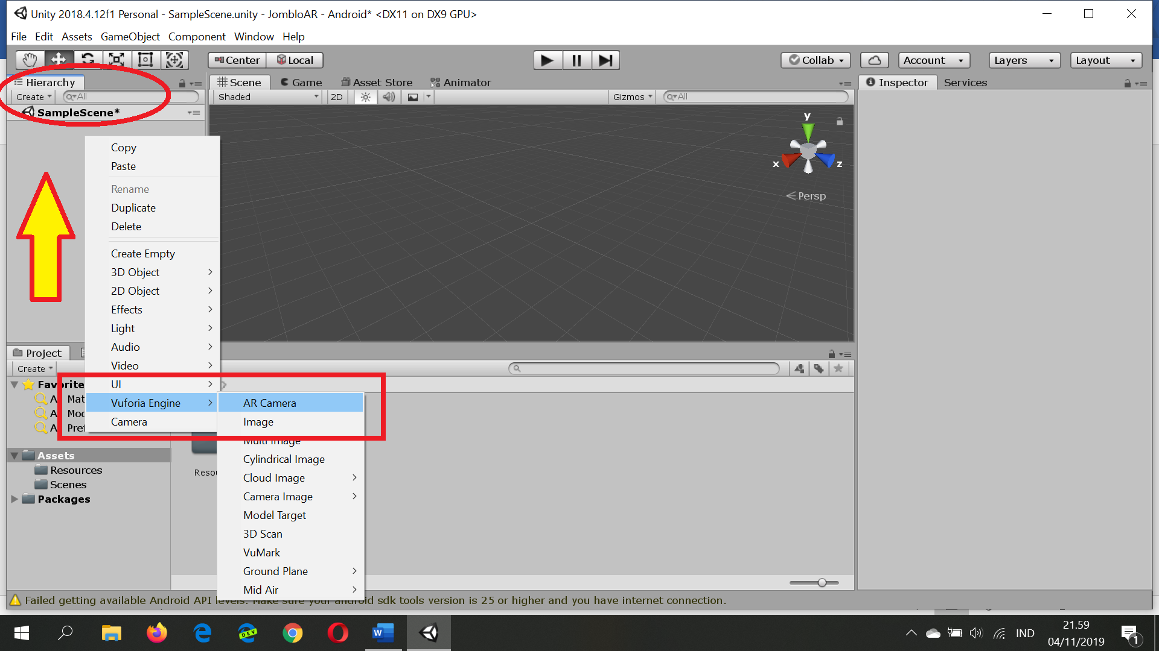The height and width of the screenshot is (651, 1159).
Task: Expand the Ground Plane submenu
Action: pyautogui.click(x=290, y=571)
